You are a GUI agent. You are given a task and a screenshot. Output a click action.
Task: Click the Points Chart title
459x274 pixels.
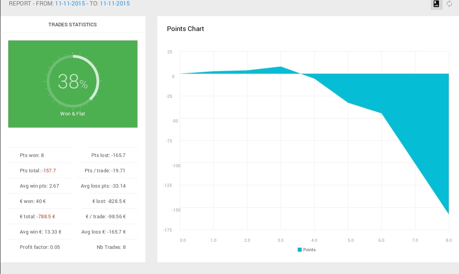(185, 29)
